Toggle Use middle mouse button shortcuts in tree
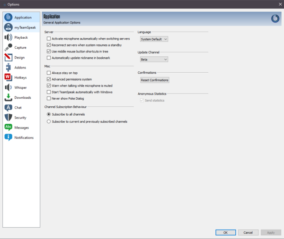 click(49, 51)
